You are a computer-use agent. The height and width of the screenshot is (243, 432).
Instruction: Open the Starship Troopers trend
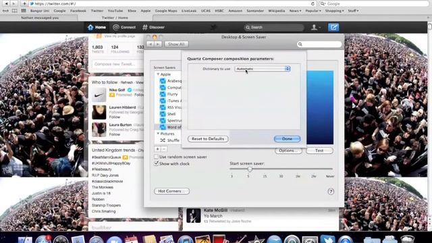(107, 205)
